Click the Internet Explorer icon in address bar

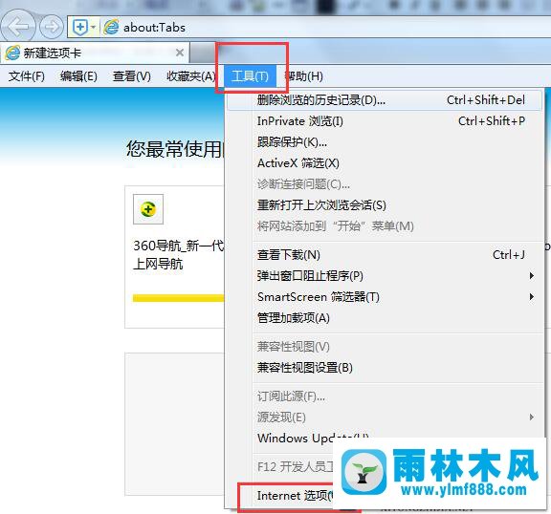point(111,27)
